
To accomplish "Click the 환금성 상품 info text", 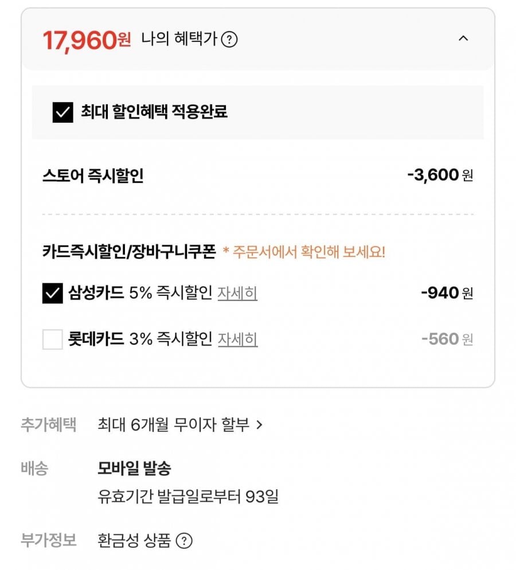I will pyautogui.click(x=134, y=541).
